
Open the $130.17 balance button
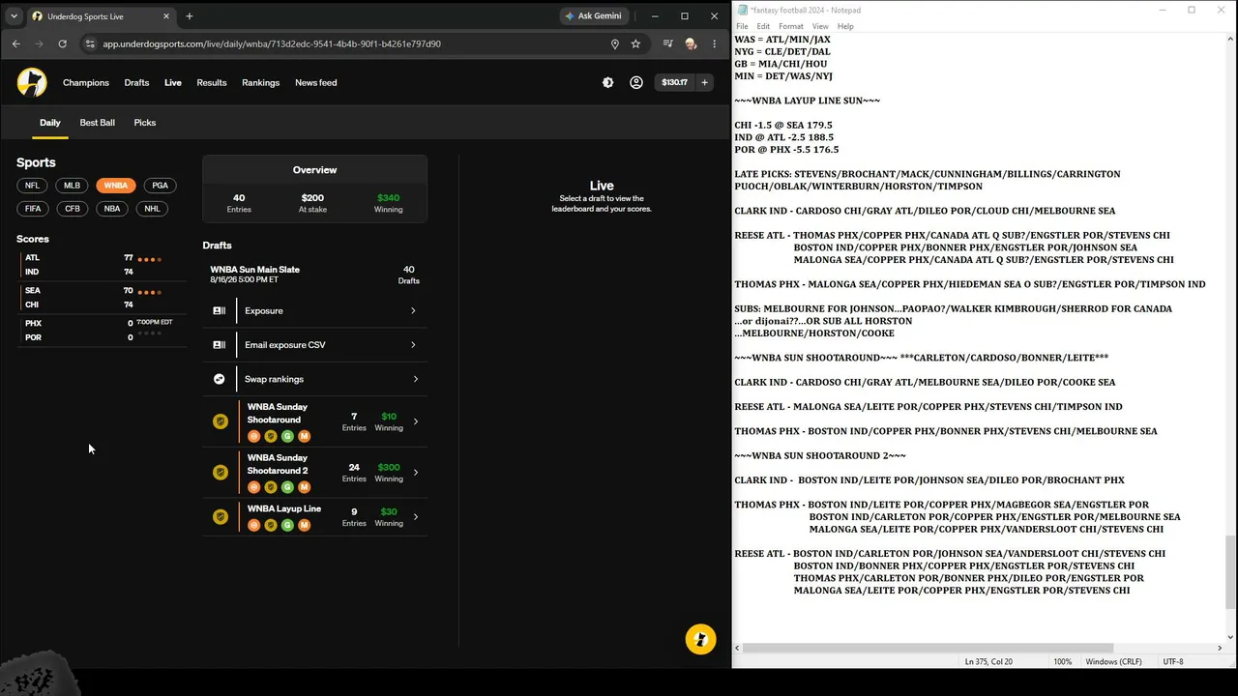(674, 82)
